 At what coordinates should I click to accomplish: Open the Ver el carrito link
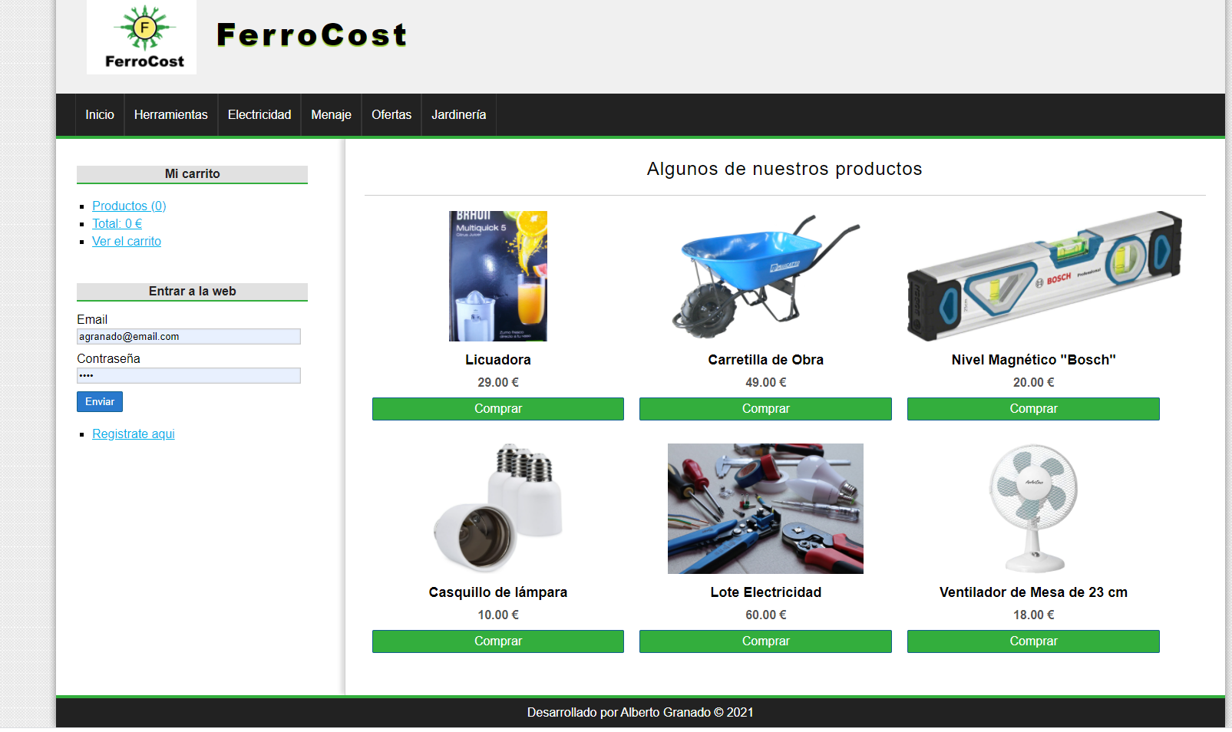point(127,241)
